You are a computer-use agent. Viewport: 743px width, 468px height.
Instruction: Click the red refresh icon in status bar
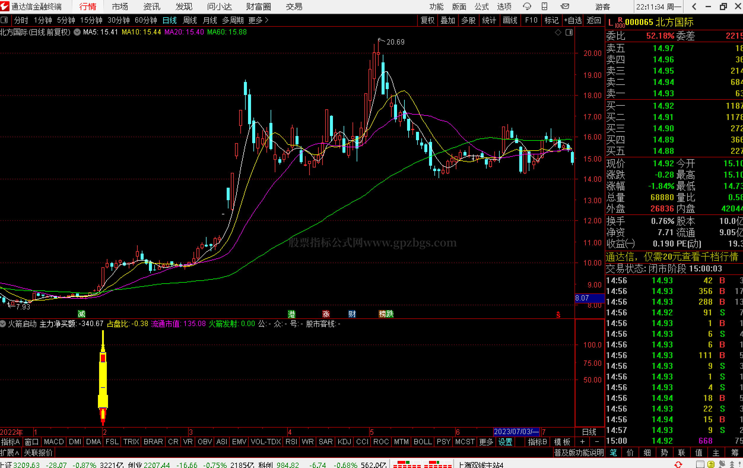coord(678,464)
